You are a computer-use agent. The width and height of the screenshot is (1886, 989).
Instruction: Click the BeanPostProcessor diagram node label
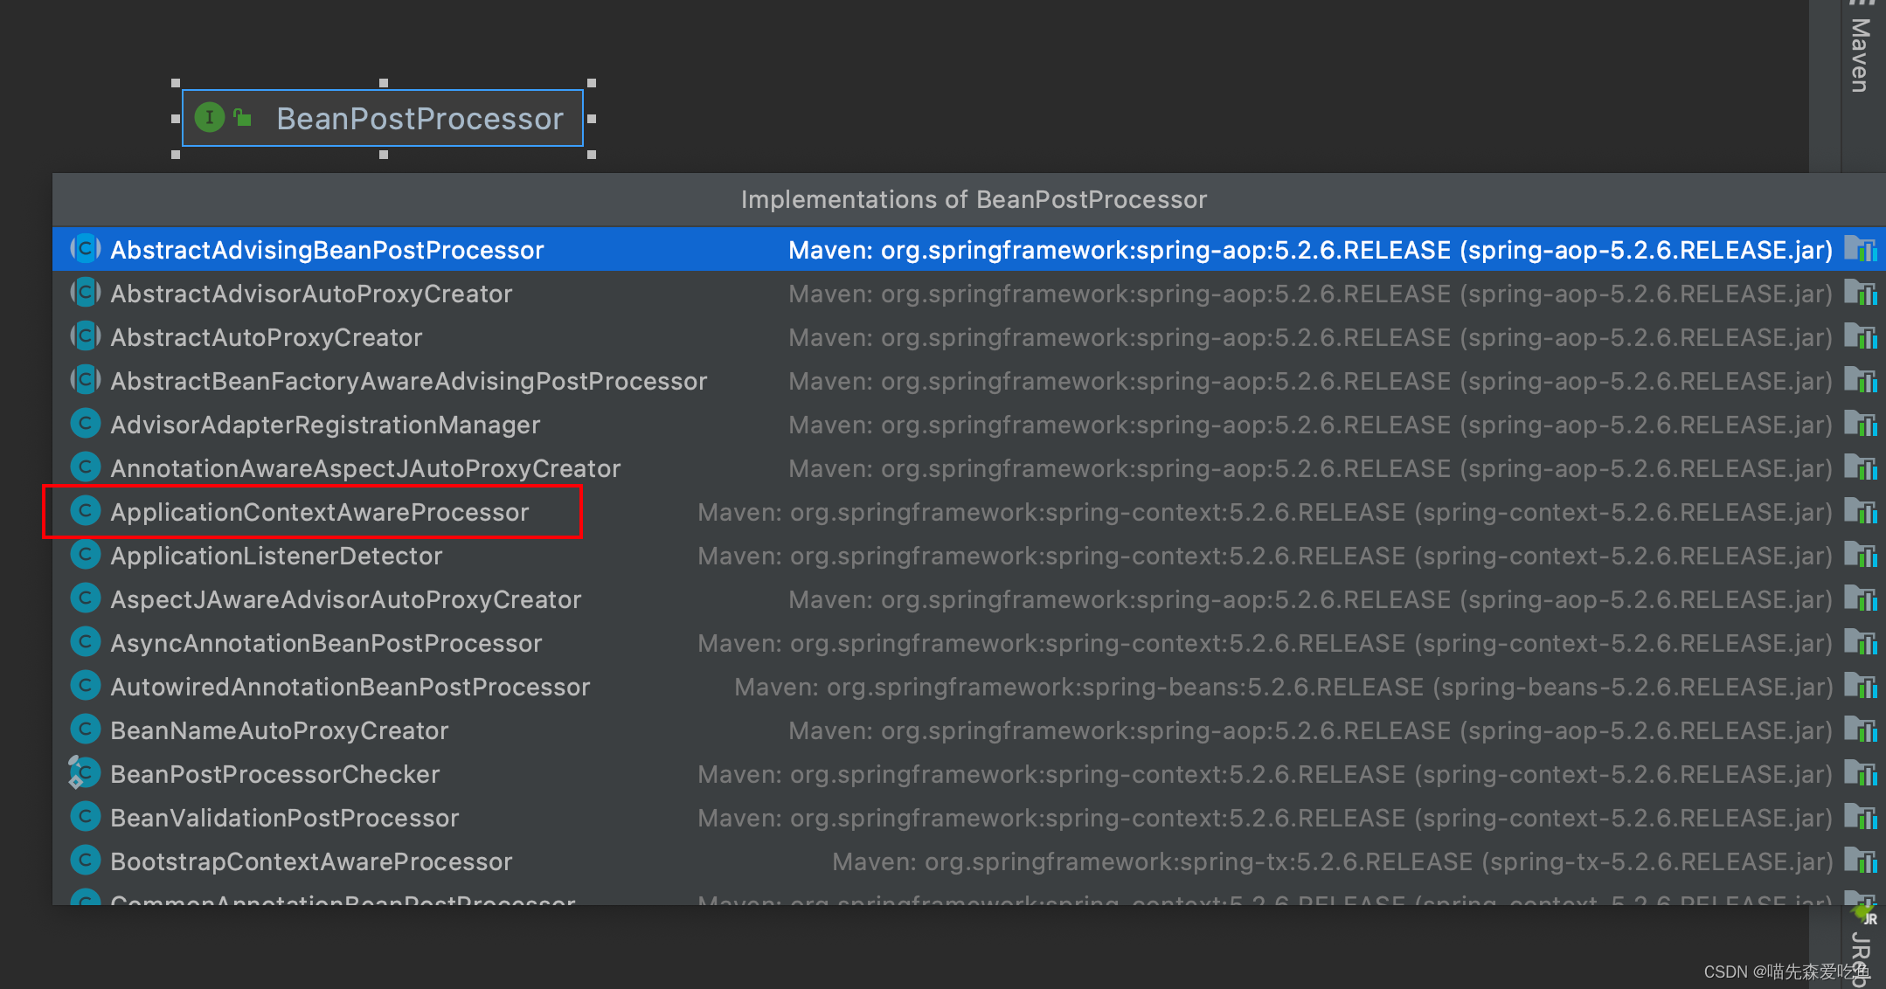[419, 119]
